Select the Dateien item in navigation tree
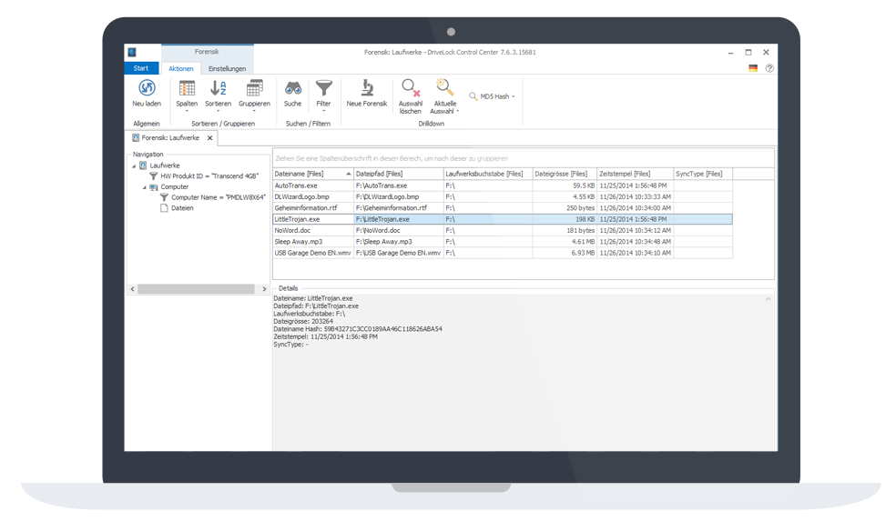896x521 pixels. coord(181,207)
